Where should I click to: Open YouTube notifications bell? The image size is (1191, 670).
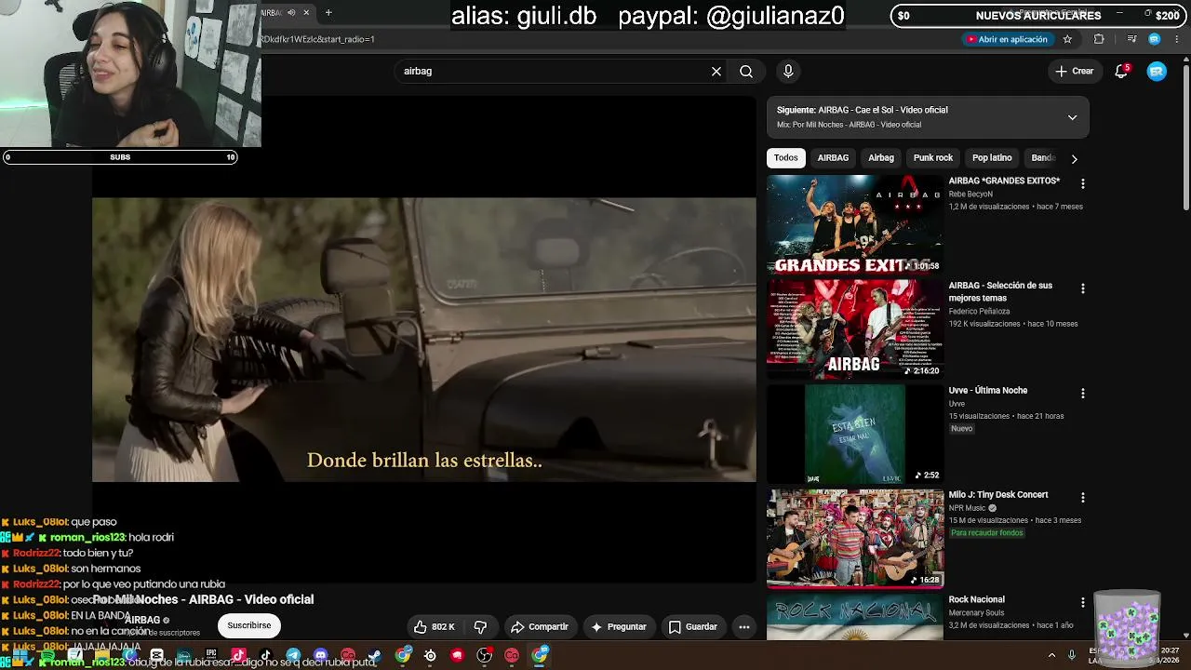pyautogui.click(x=1121, y=71)
